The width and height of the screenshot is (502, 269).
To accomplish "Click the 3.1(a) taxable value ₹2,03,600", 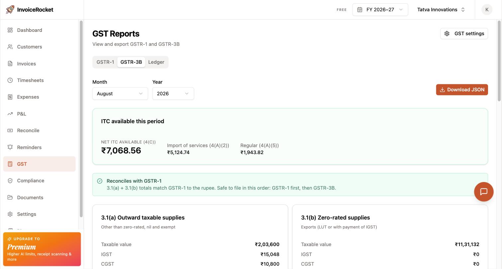I will [267, 244].
